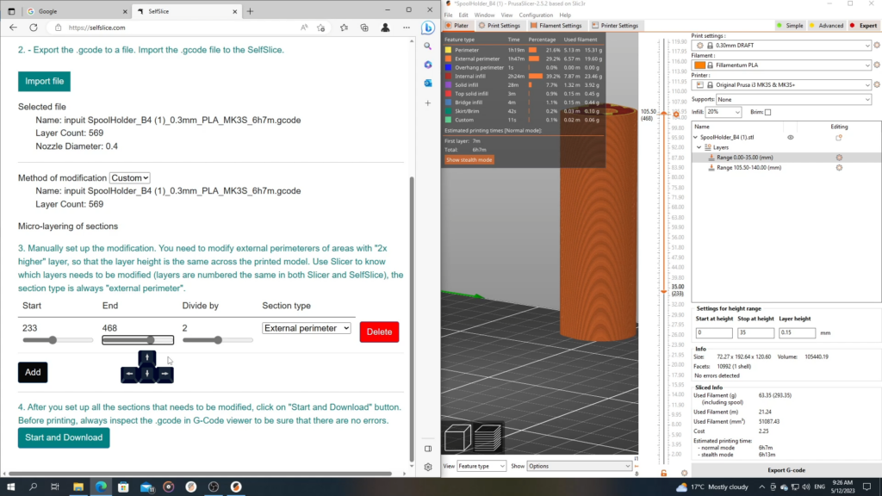Click Filament orange color swatch
Screen dimensions: 882x496
699,65
